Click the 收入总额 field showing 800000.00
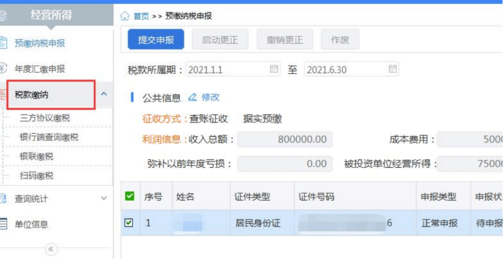The image size is (503, 259). coord(285,139)
